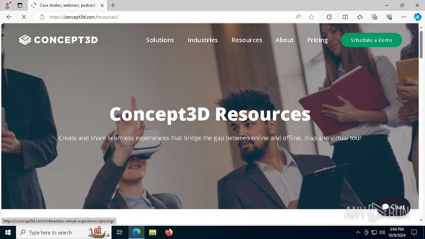Close the Case studies tab
Screen dimensions: 425x239
(102, 5)
